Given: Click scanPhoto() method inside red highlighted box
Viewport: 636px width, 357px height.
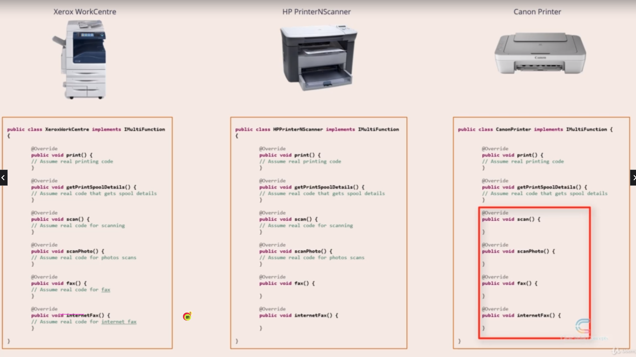Looking at the screenshot, I should [x=533, y=251].
